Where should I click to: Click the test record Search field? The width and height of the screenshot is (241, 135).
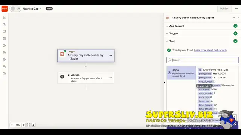(x=203, y=60)
